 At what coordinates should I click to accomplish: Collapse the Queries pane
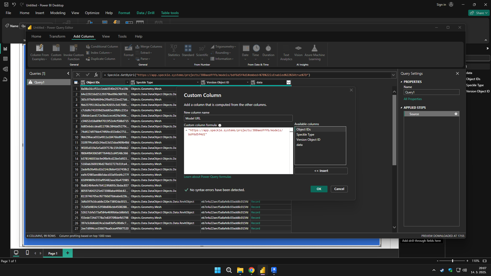[68, 73]
